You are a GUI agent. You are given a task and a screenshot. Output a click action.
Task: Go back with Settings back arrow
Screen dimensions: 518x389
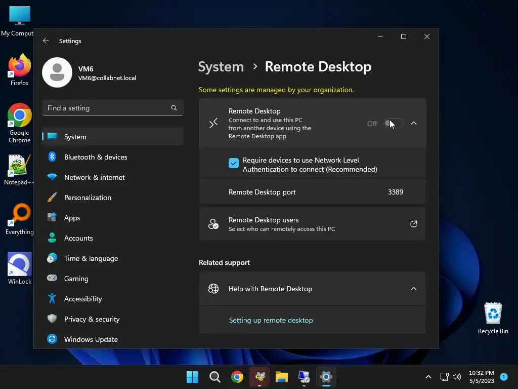46,41
